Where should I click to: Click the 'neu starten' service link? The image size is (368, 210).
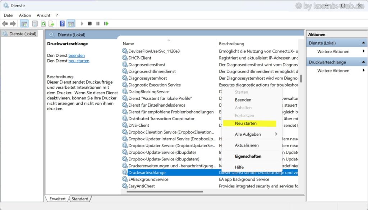[79, 61]
